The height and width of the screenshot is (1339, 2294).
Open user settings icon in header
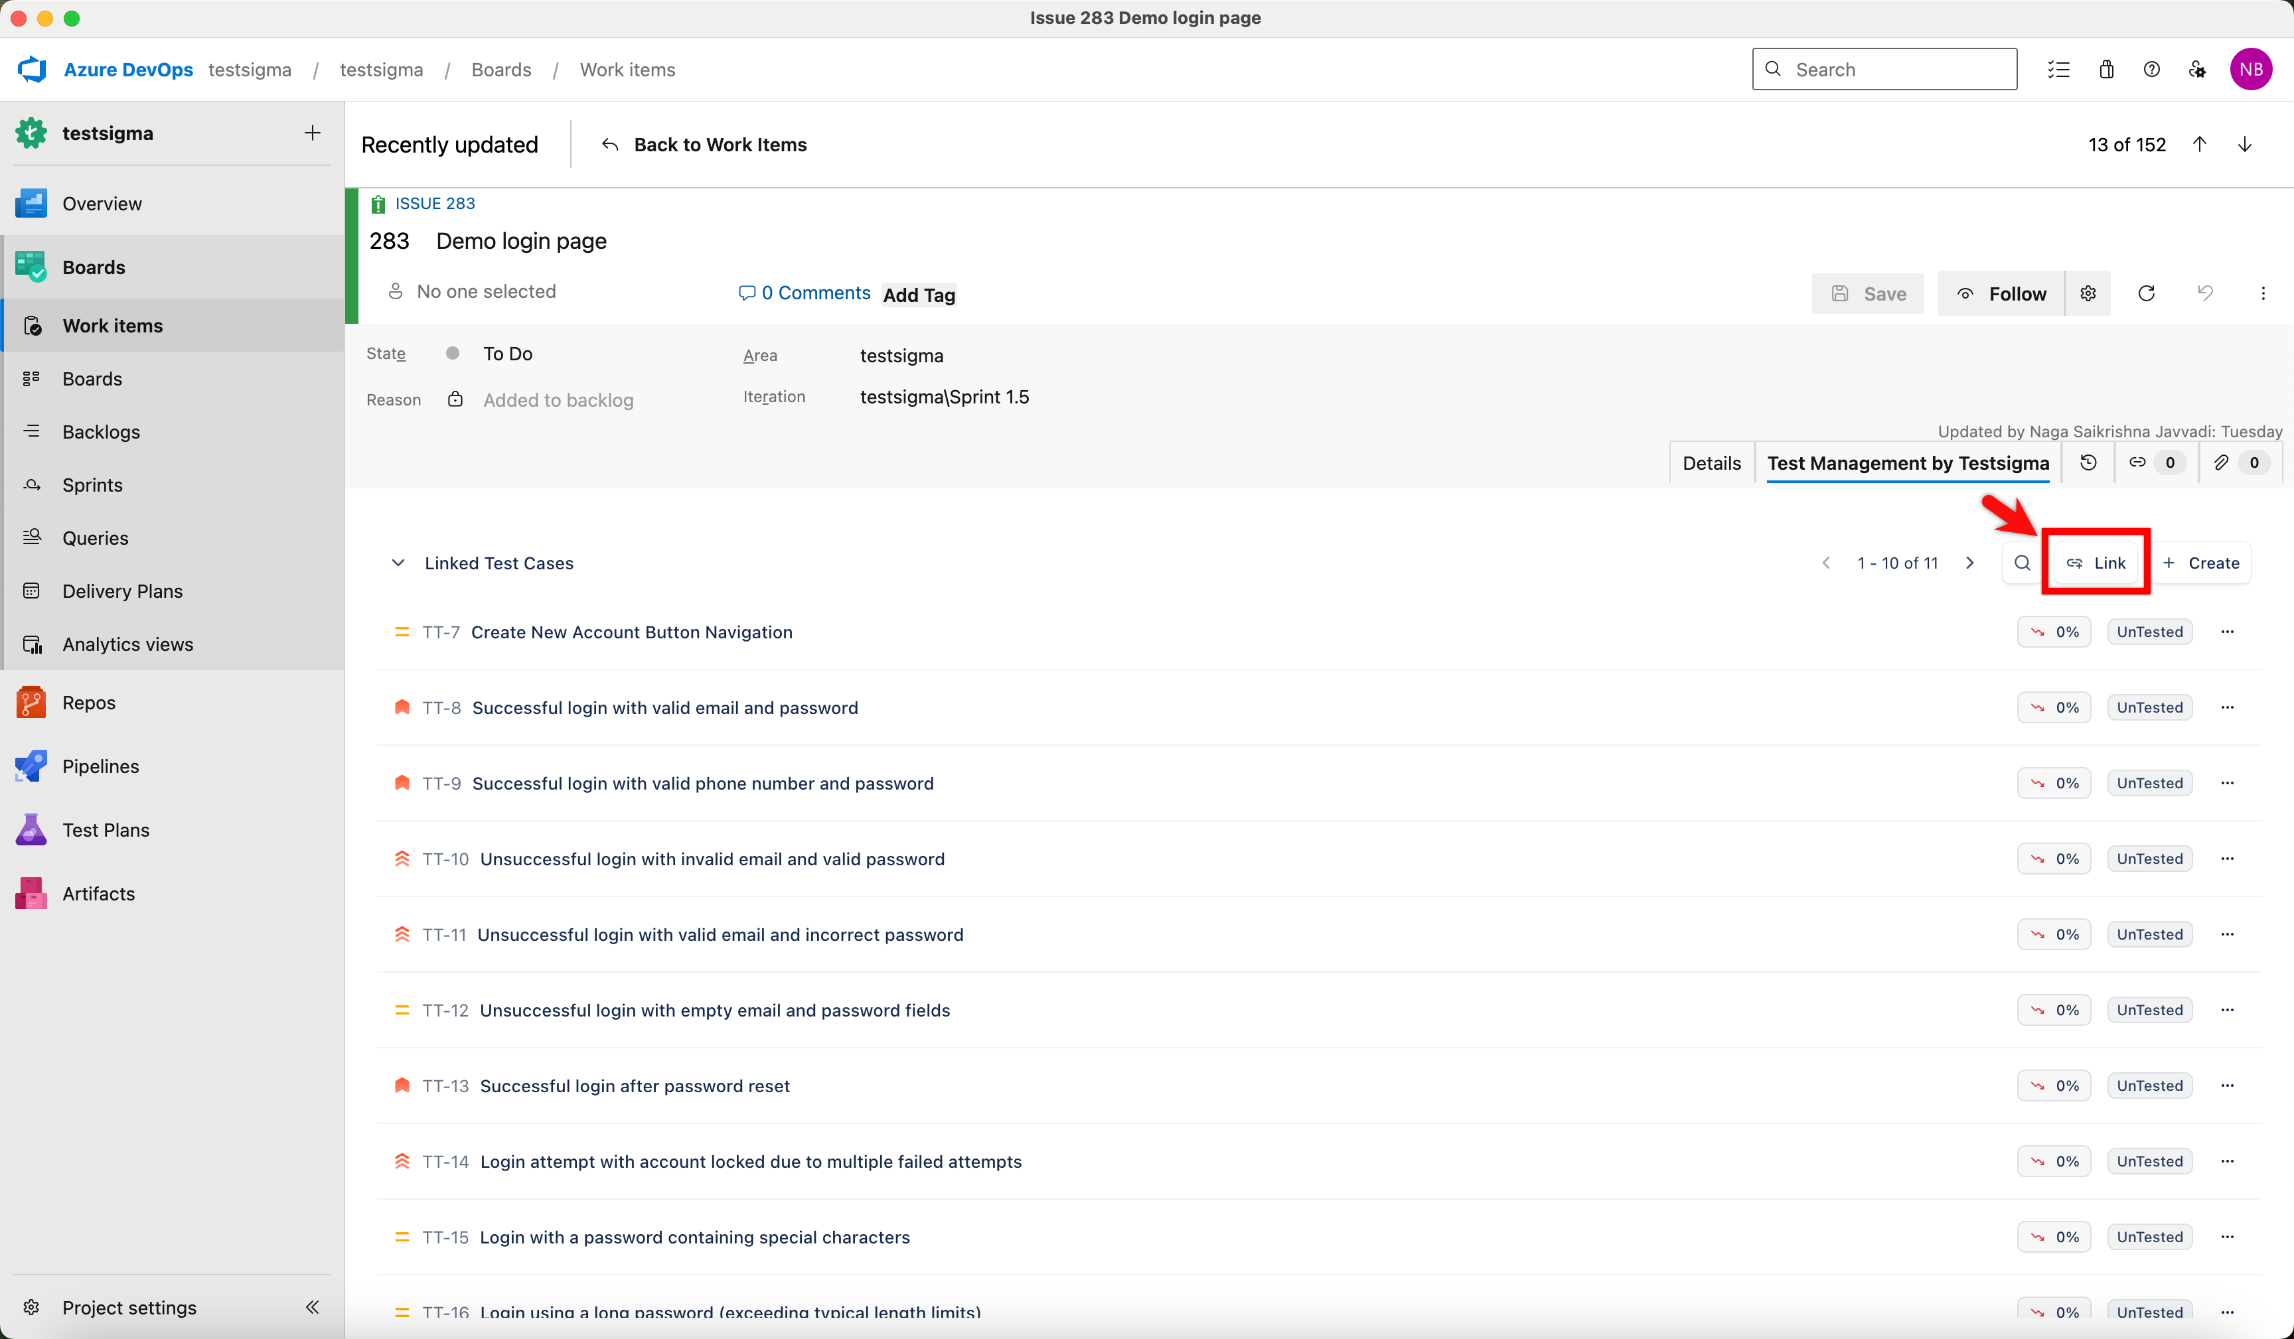pyautogui.click(x=2196, y=69)
